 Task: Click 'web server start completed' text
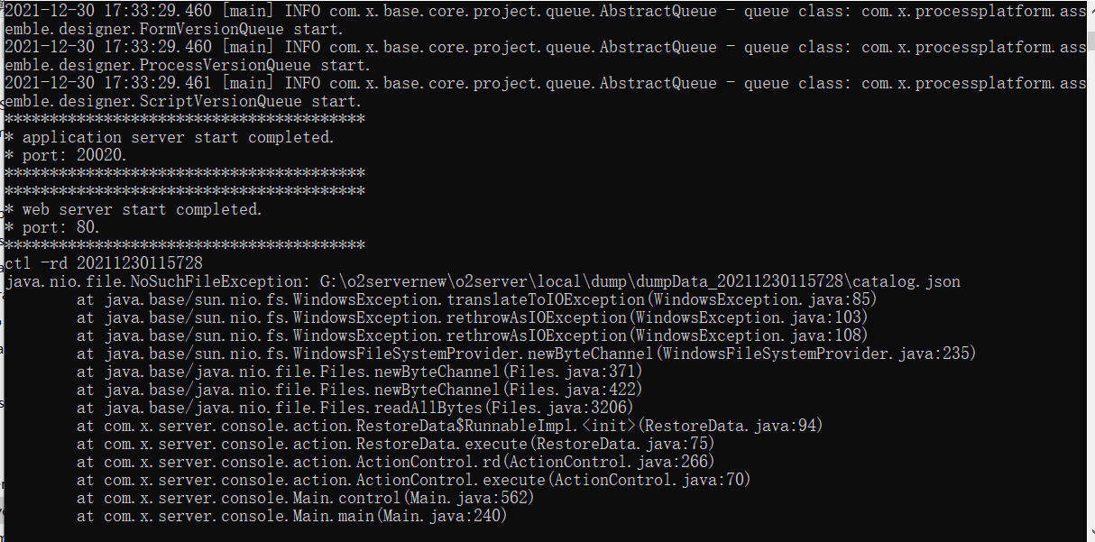[x=142, y=209]
